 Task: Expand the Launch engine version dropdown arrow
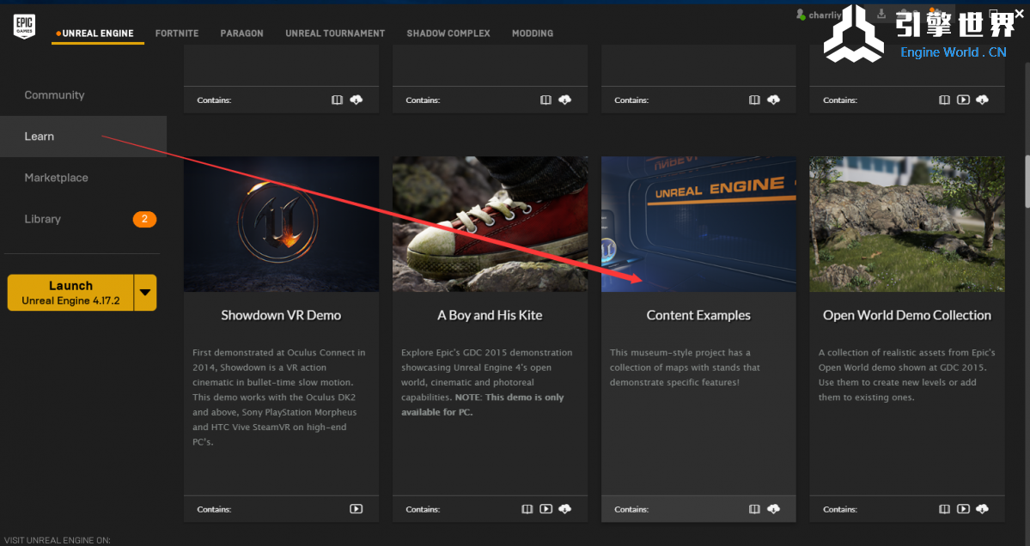point(145,293)
